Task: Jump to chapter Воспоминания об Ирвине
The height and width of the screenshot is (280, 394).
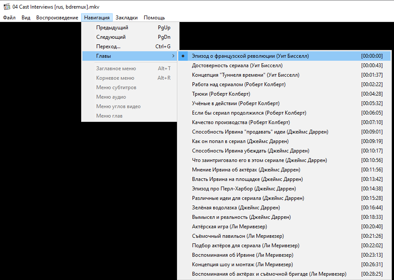Action: pyautogui.click(x=284, y=255)
